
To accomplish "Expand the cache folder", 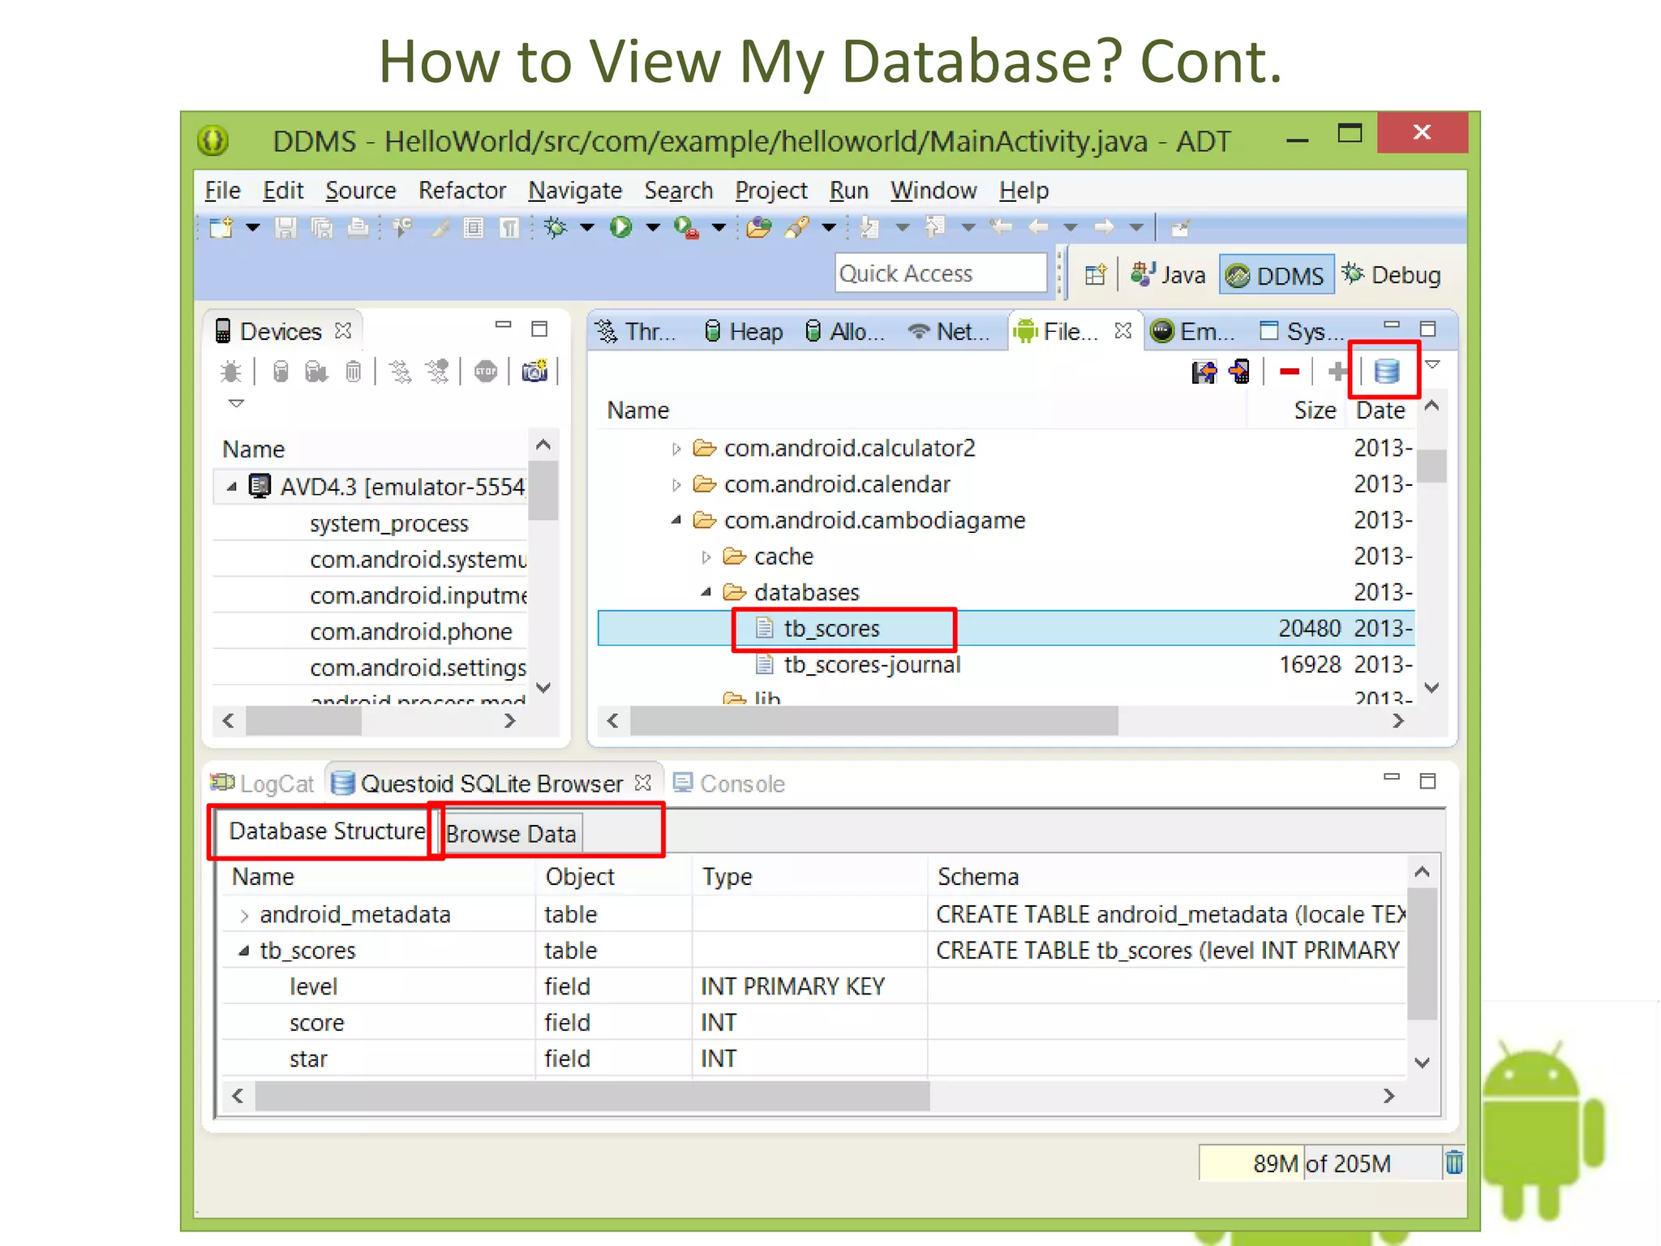I will click(x=706, y=557).
